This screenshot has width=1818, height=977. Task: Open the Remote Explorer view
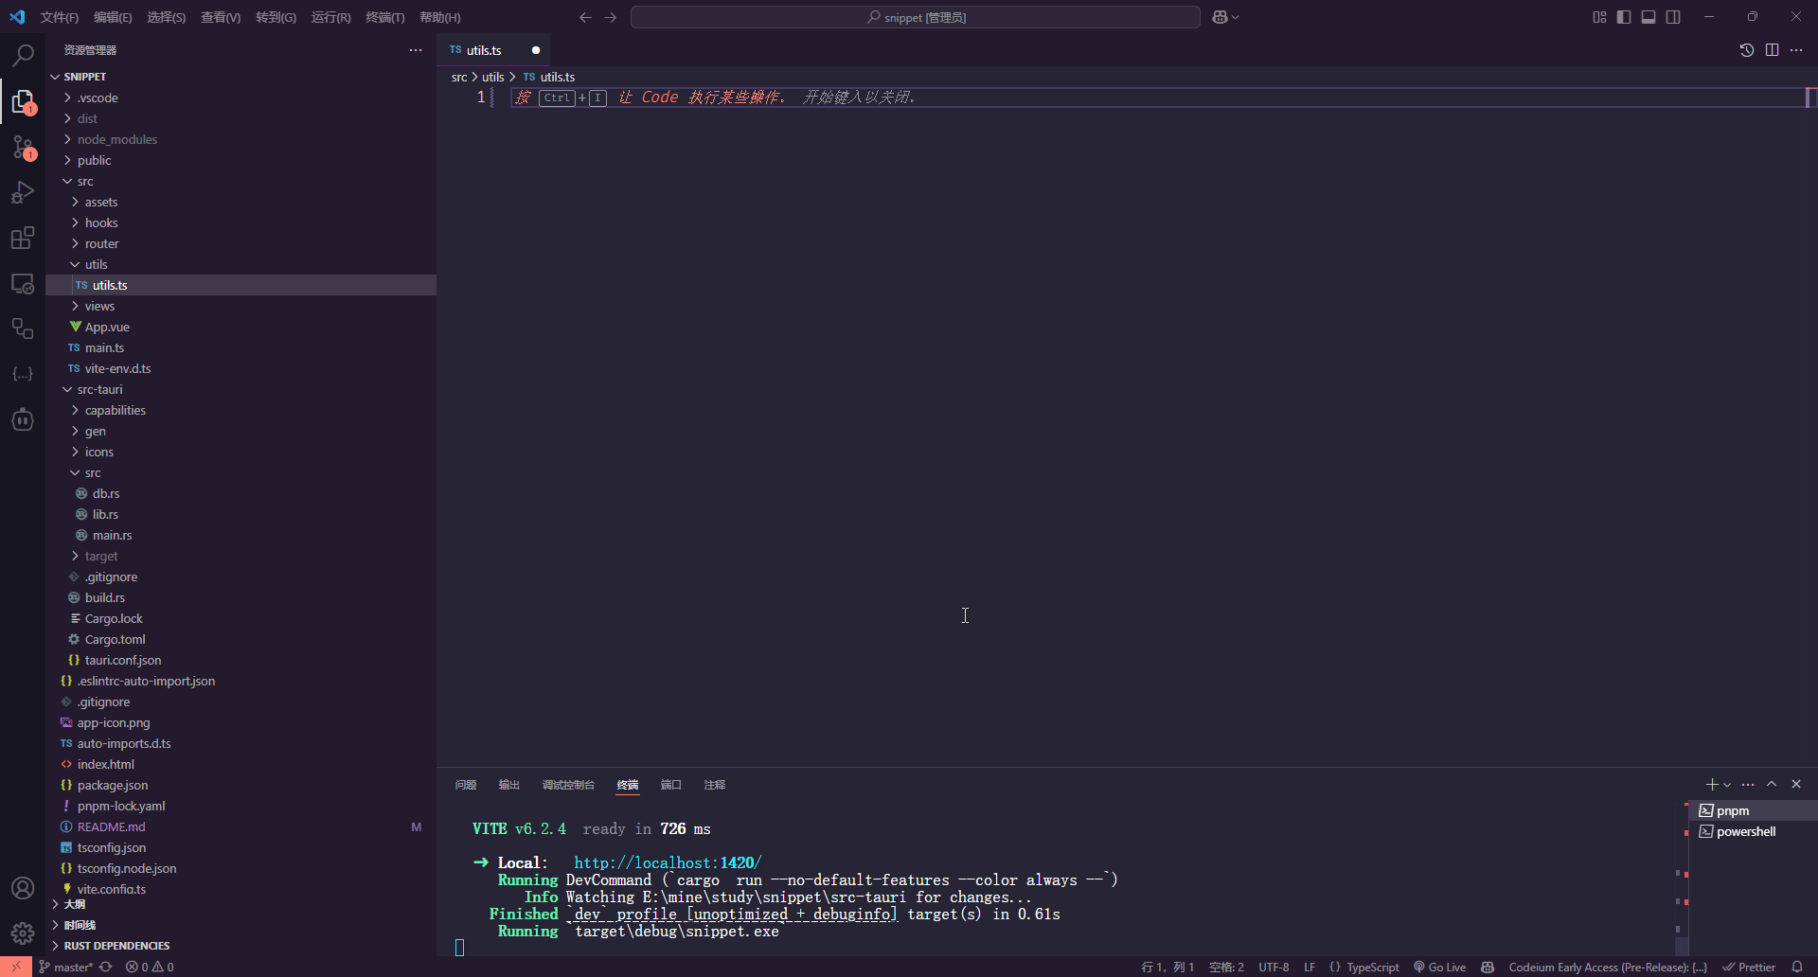[x=23, y=284]
